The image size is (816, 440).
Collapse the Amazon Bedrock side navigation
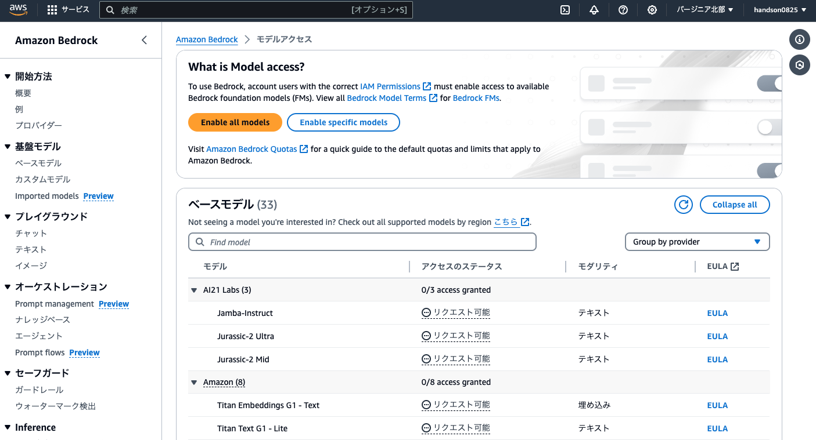pyautogui.click(x=145, y=40)
